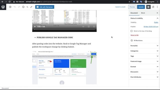Screen dimensions: 160x90
Task: Enter video fullscreen mode
Action: tap(89, 26)
